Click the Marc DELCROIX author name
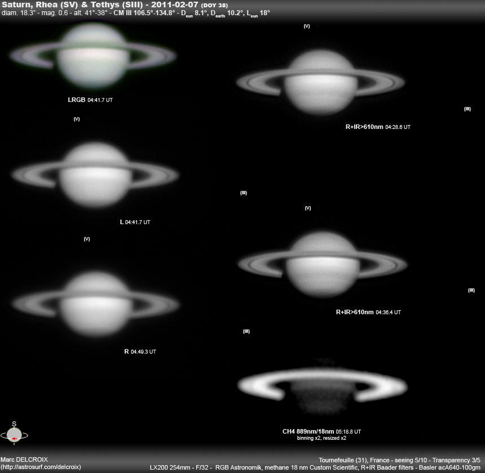Image resolution: width=485 pixels, height=473 pixels. click(24, 459)
